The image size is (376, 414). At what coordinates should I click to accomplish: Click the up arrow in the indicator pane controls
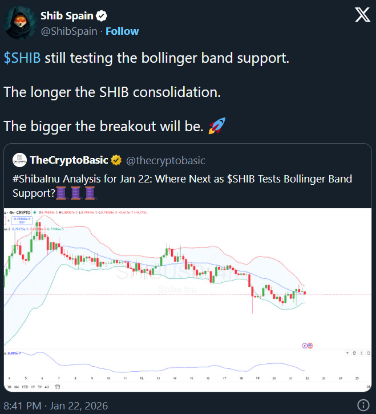(x=347, y=354)
